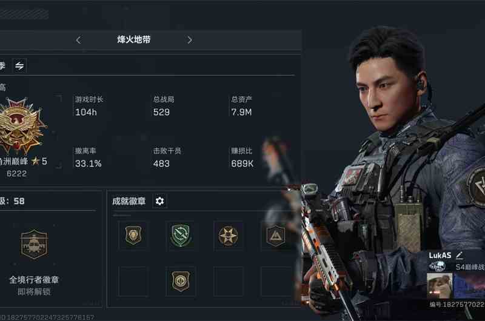Open the 全境行者徽章 helicopter badge
Viewport: 485px width, 321px height.
click(x=34, y=244)
